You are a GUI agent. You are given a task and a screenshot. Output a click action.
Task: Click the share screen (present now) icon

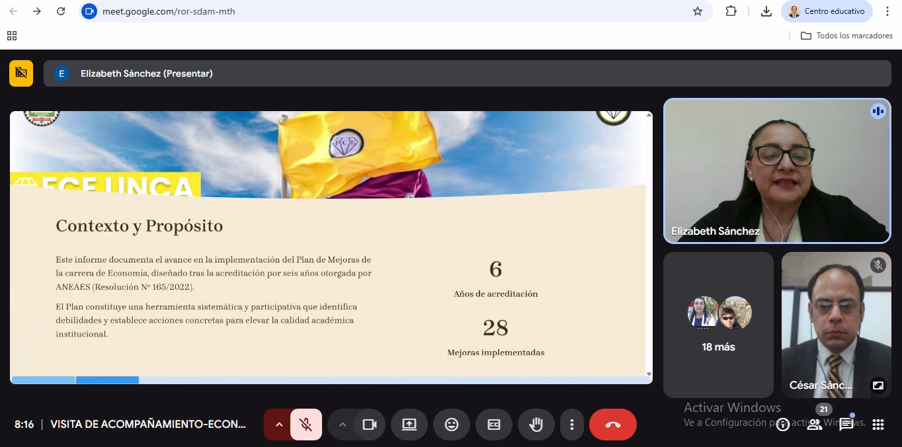coord(409,425)
